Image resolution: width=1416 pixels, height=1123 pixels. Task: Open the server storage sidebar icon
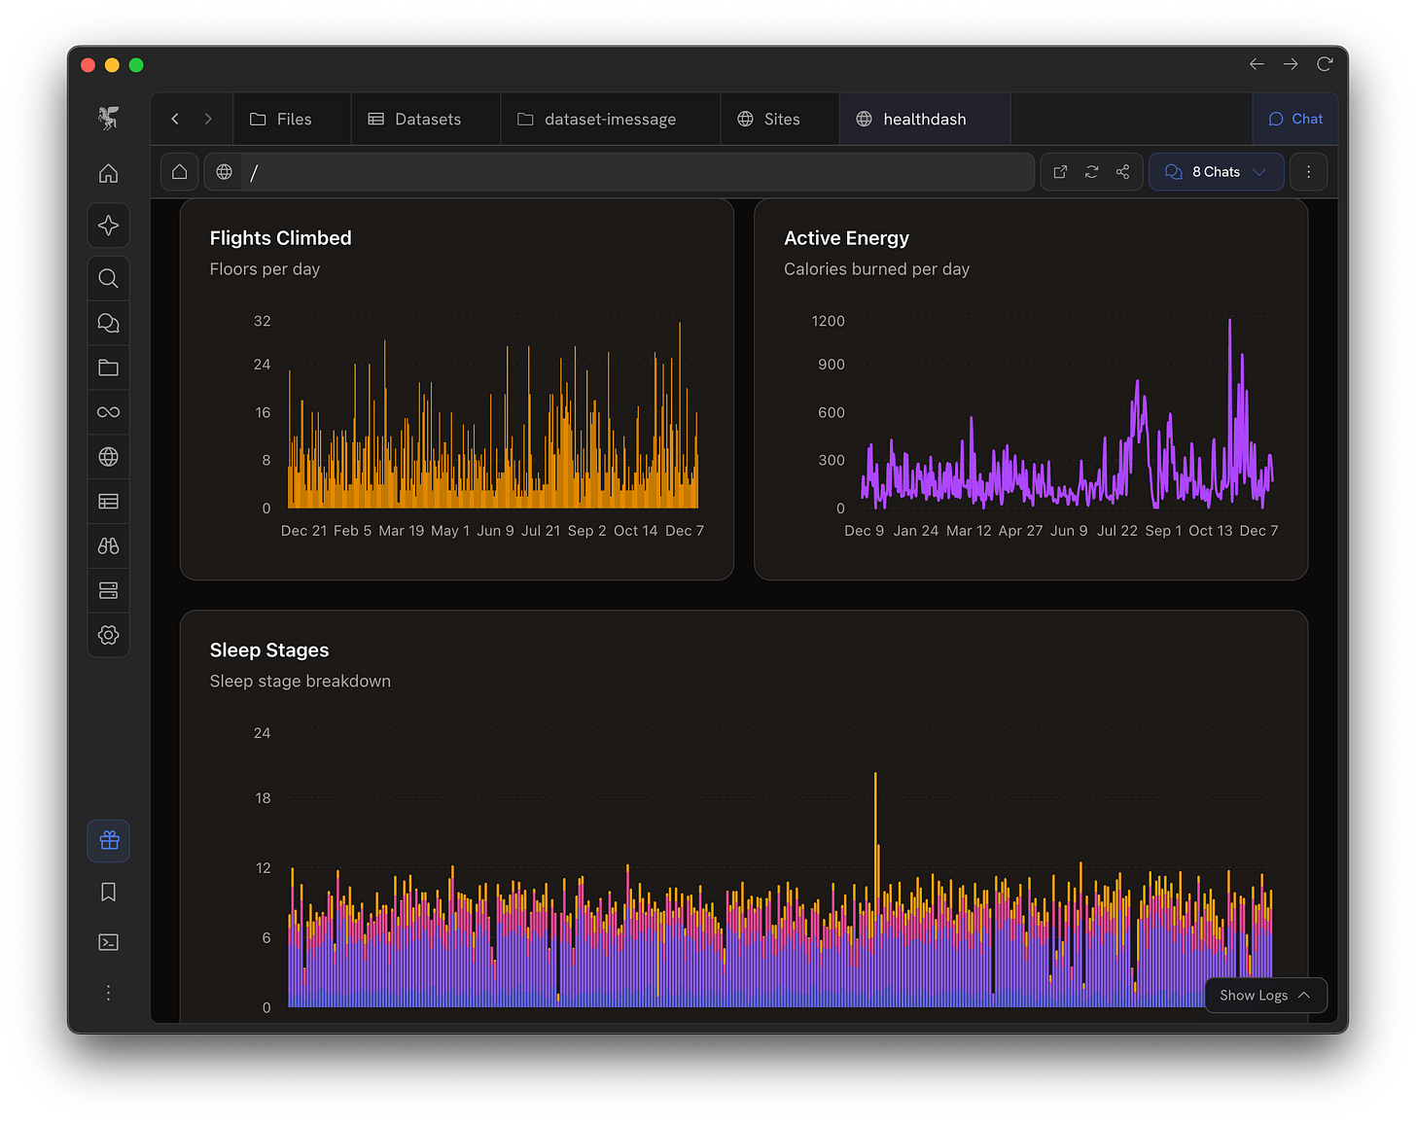coord(108,591)
